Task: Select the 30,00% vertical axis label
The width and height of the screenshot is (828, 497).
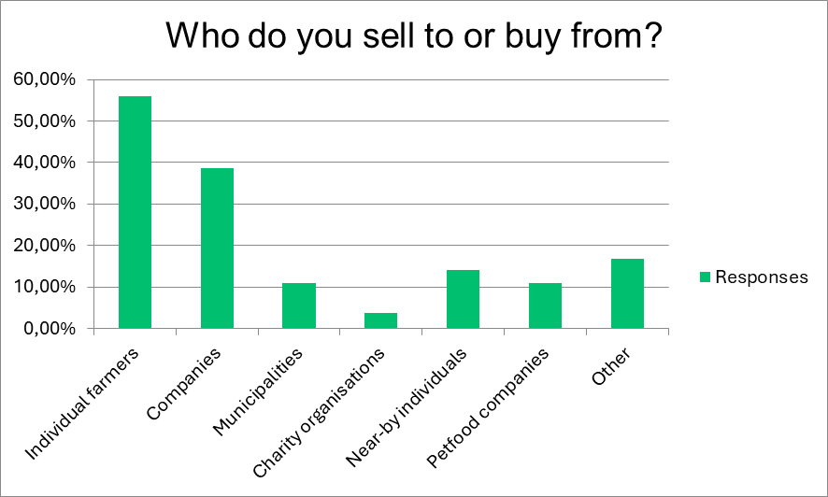Action: [45, 204]
